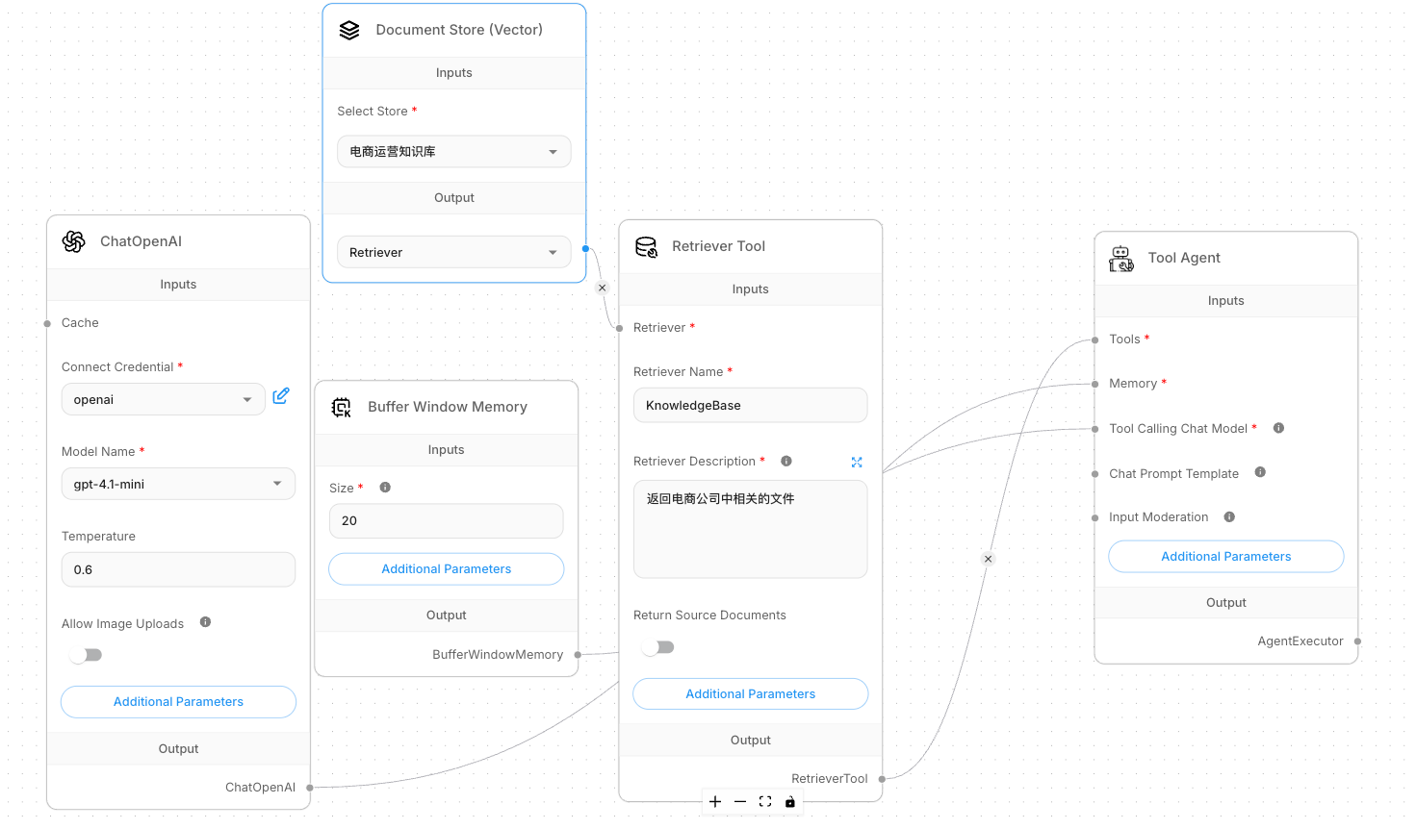
Task: Delete edge between Document Store and Retriever
Action: click(x=603, y=288)
